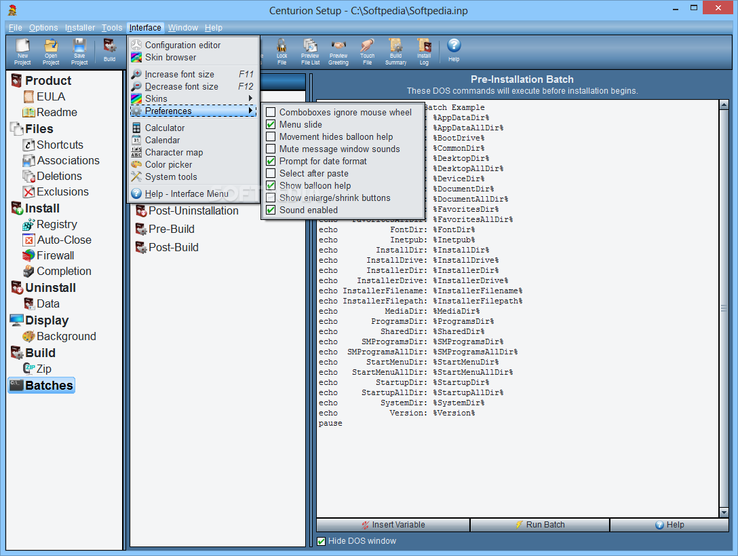Open the Calculator from Interface menu
The width and height of the screenshot is (738, 556).
[194, 128]
